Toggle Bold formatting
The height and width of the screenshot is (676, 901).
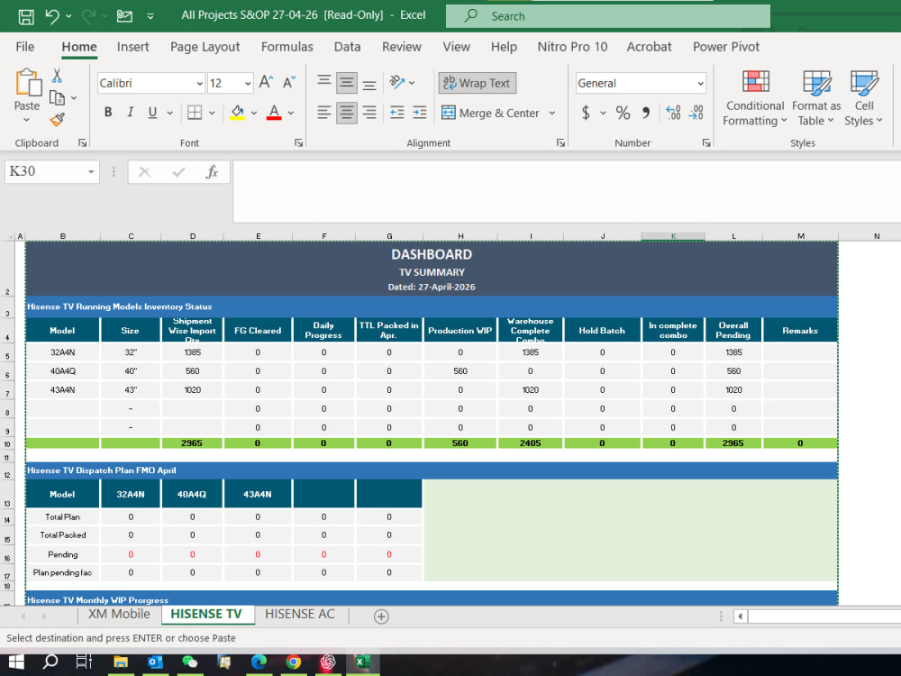108,112
